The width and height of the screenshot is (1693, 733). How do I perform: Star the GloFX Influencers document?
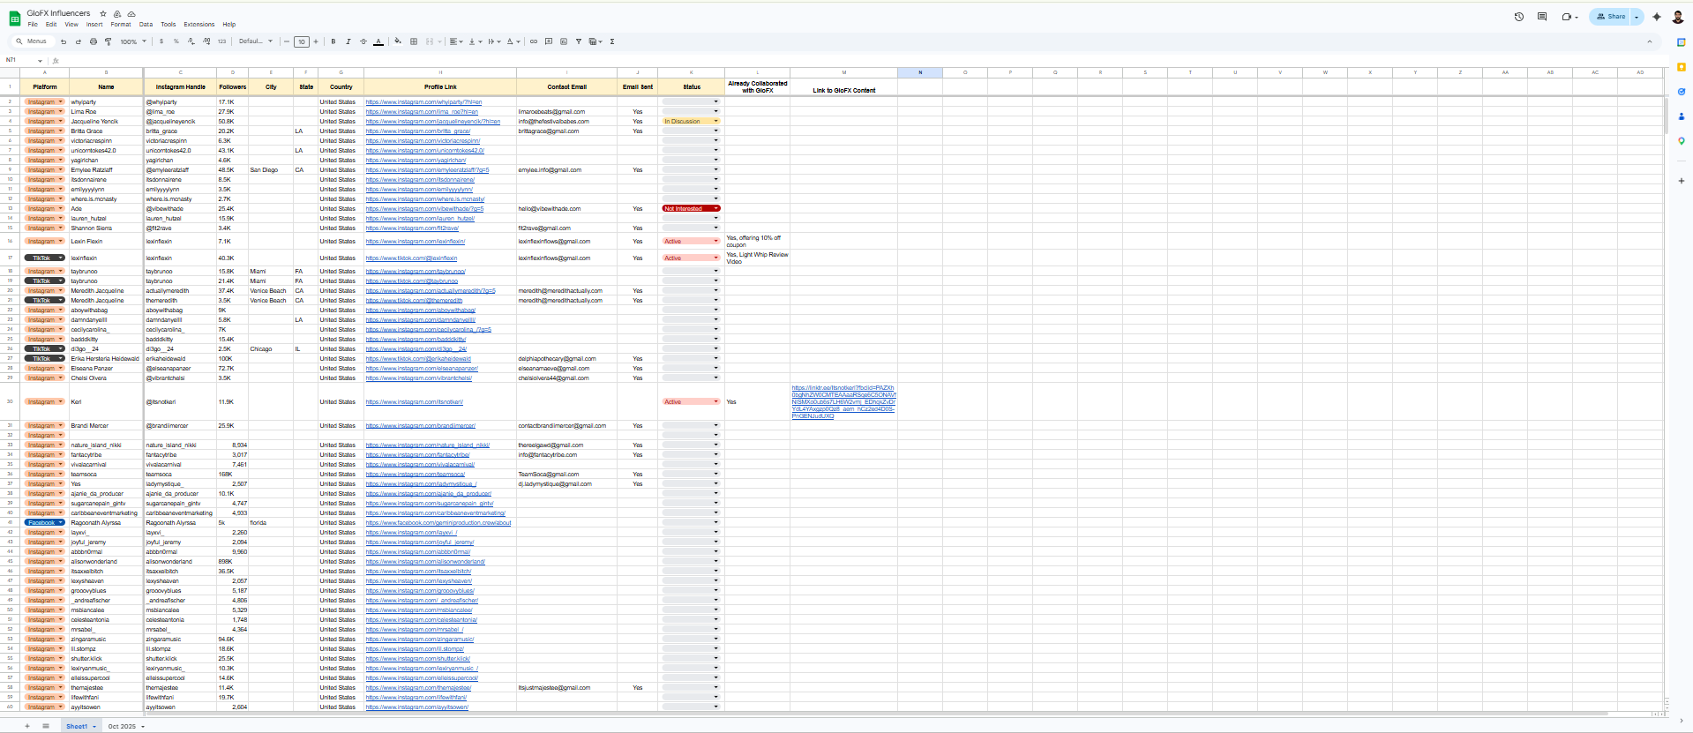click(x=103, y=14)
